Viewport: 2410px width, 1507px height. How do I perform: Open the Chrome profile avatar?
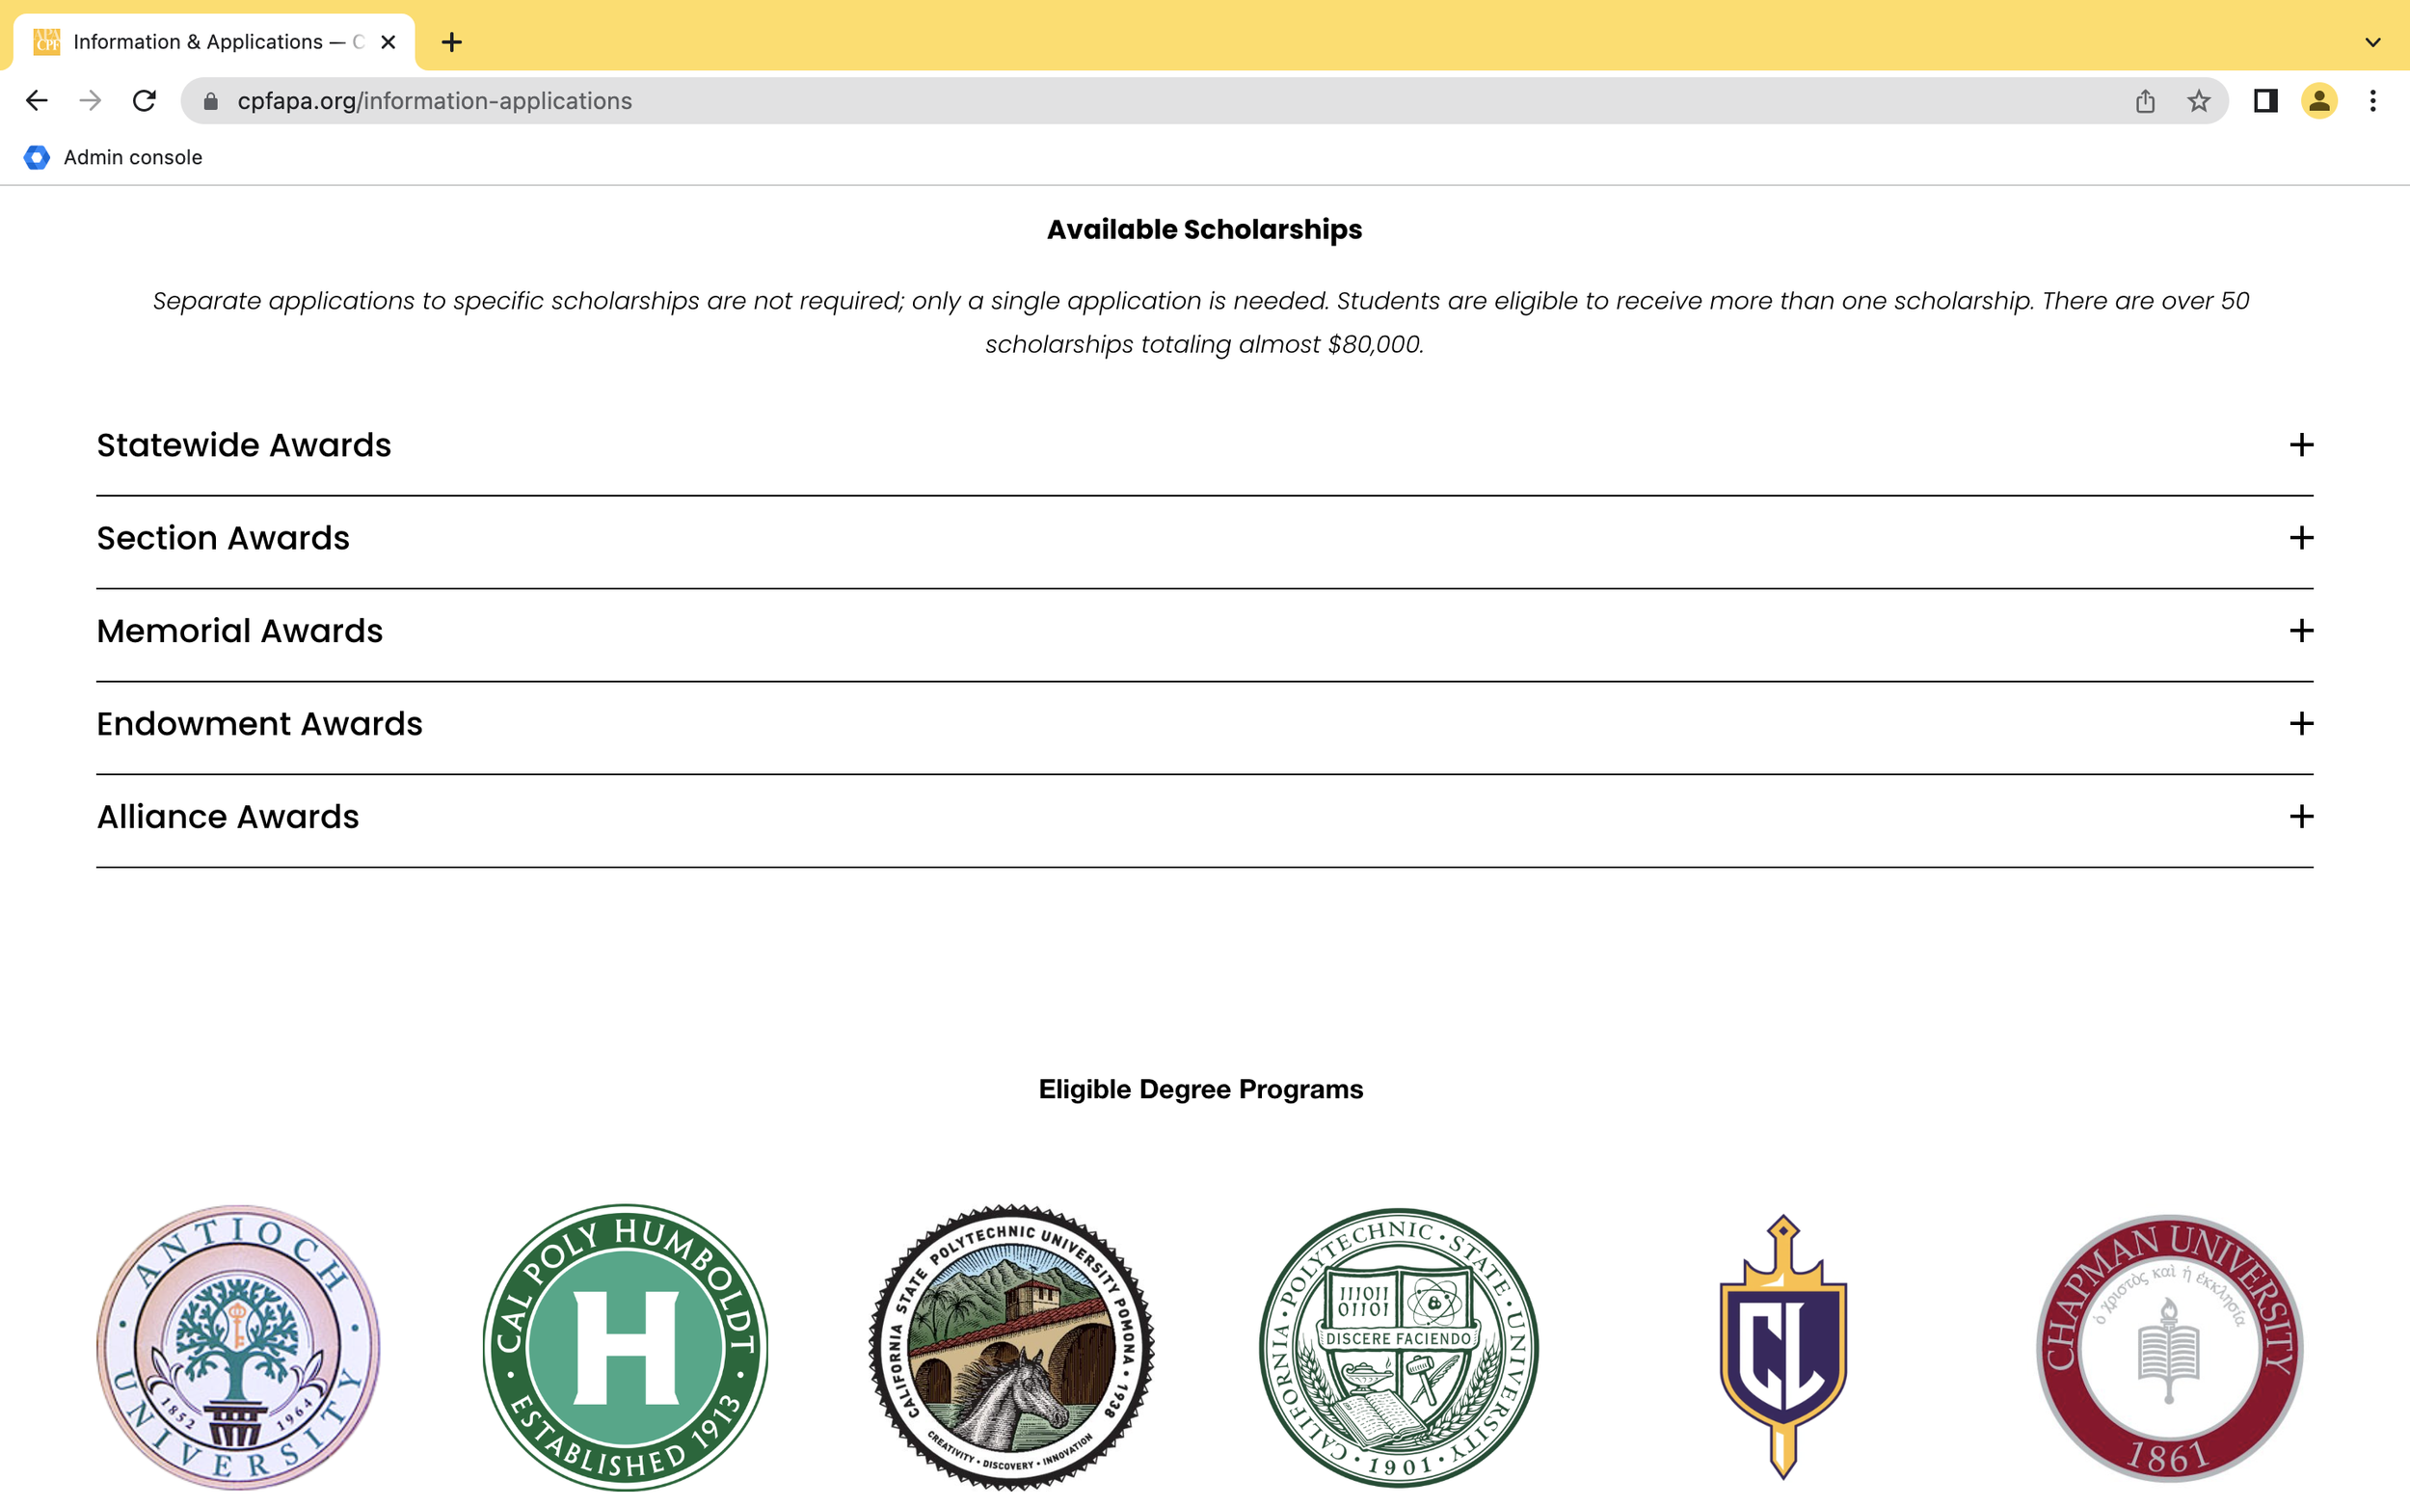coord(2318,100)
